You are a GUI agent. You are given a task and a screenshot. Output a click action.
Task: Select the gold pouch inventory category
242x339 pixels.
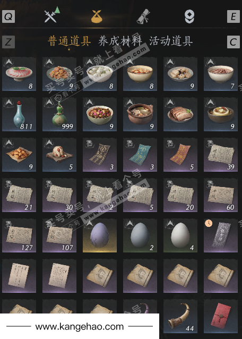pyautogui.click(x=97, y=16)
